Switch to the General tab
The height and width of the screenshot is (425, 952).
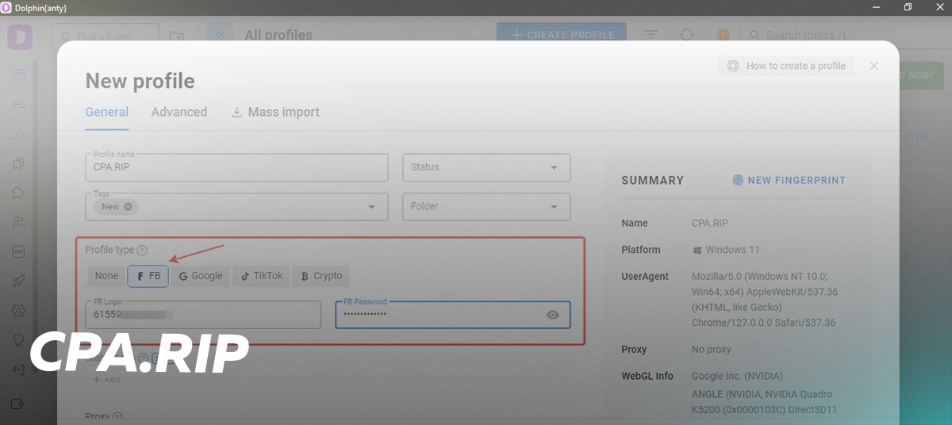tap(107, 112)
